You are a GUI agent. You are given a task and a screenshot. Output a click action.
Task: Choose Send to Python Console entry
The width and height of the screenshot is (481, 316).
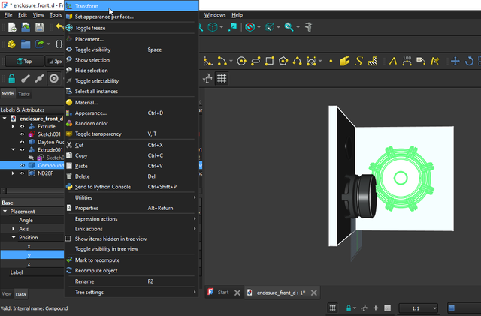tap(131, 187)
